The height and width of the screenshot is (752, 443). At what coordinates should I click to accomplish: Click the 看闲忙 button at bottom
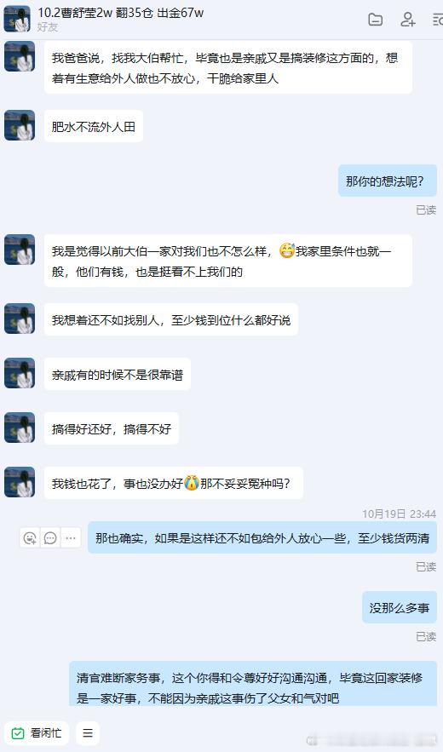coord(37,732)
